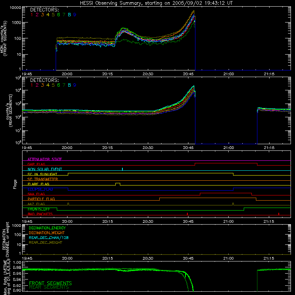Click the BAD_PACKETS flag label
The height and width of the screenshot is (295, 295).
point(40,214)
